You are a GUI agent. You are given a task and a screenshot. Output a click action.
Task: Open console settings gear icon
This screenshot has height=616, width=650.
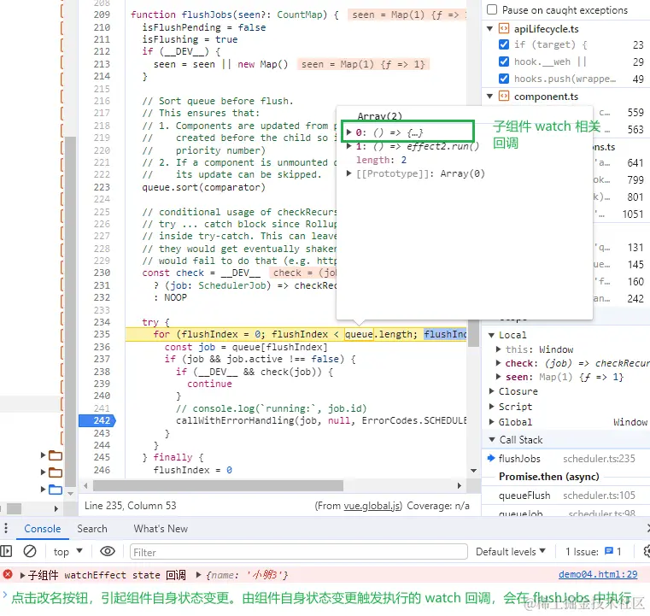coord(647,551)
